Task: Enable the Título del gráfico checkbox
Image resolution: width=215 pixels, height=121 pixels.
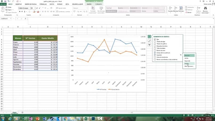Action: (155, 44)
